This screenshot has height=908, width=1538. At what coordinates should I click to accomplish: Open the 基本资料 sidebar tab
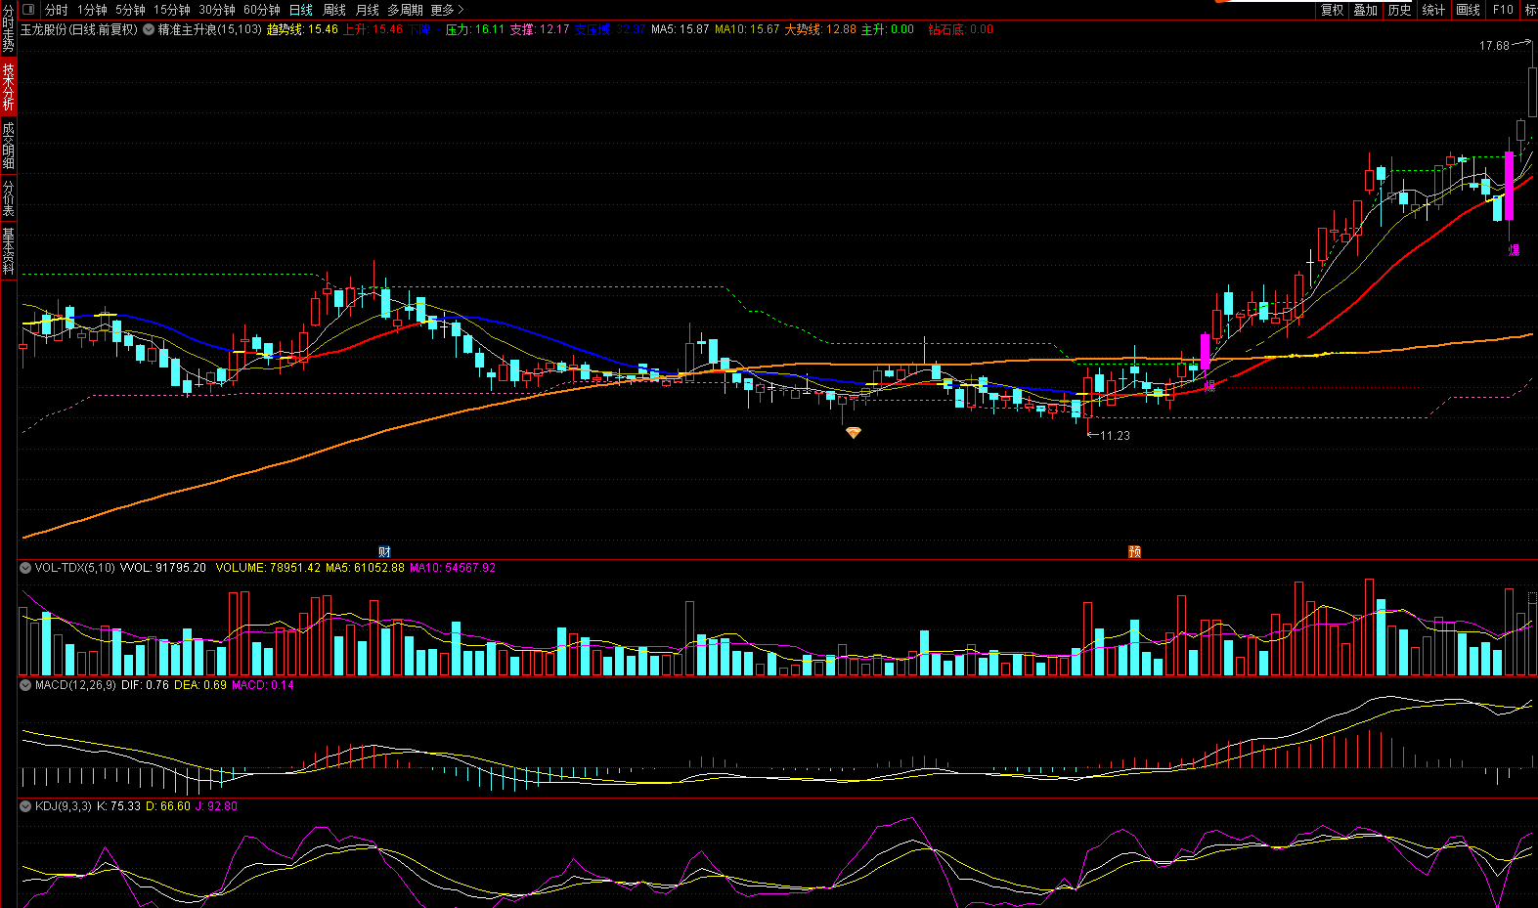click(x=8, y=250)
